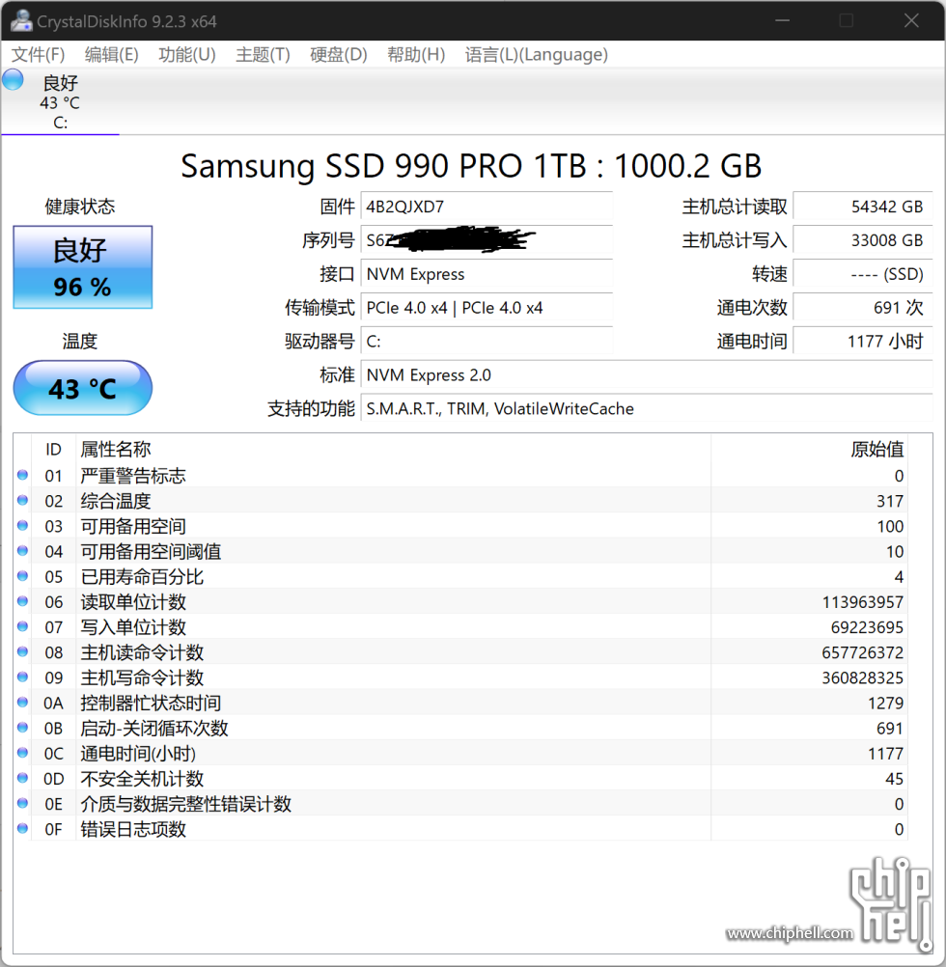Screen dimensions: 946x967
Task: Click status dot for 0A 控制器忙状态时间
Action: coord(23,703)
